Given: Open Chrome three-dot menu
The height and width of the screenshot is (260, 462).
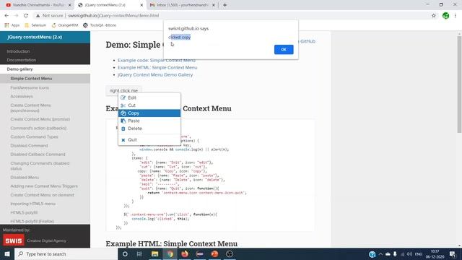Looking at the screenshot, I should 456,16.
